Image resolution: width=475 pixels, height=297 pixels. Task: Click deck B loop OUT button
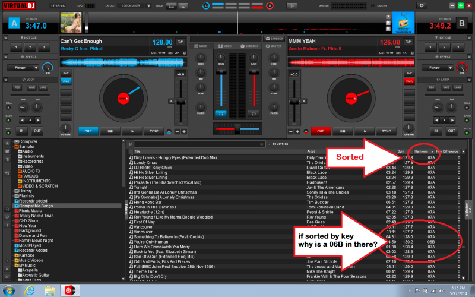tap(451, 131)
